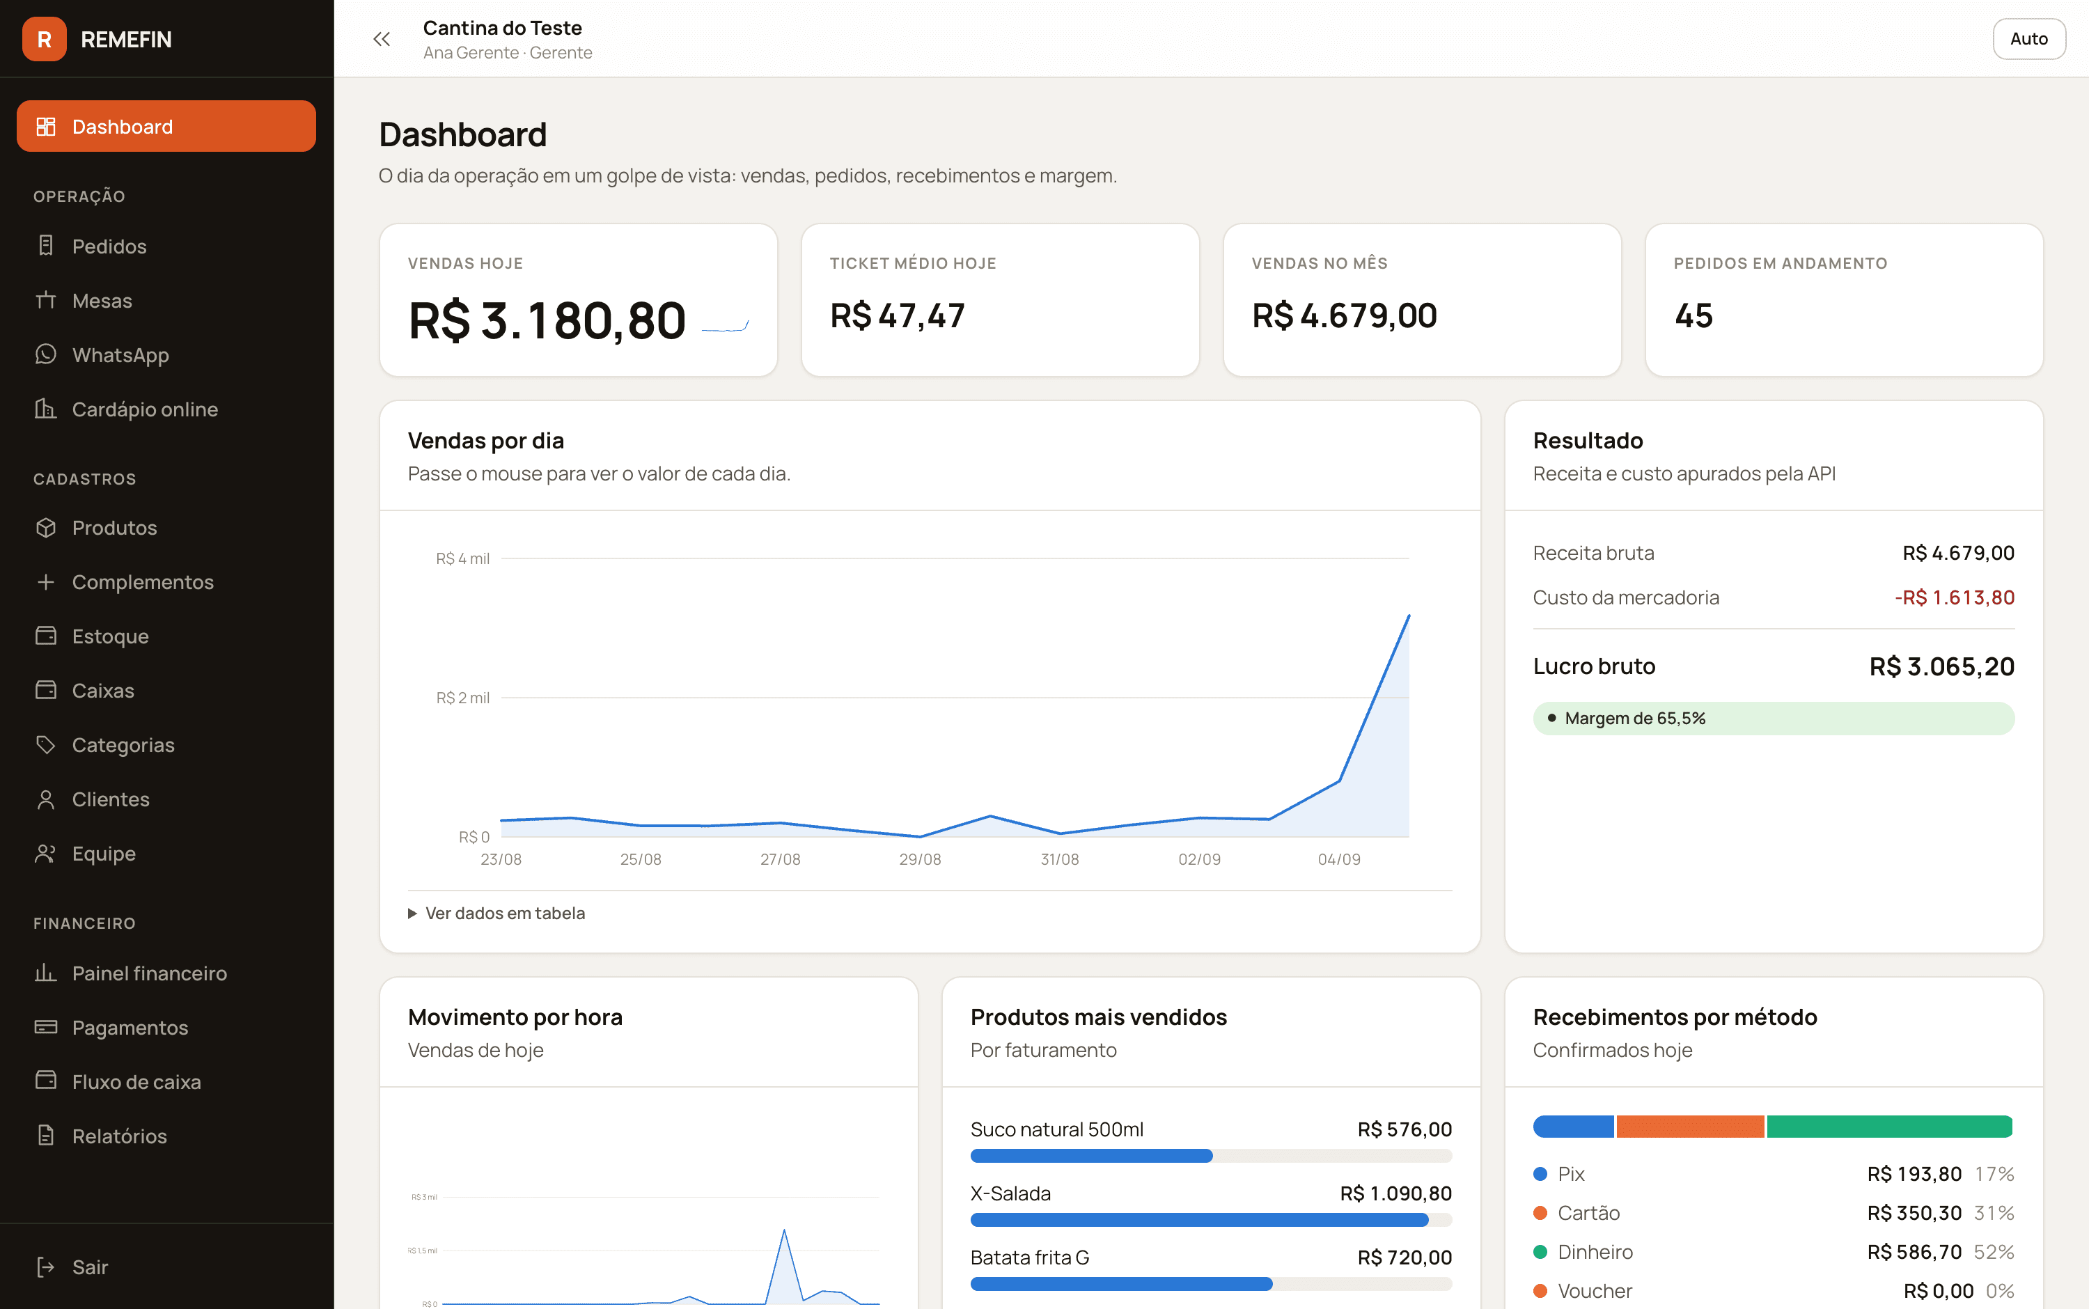Click the Pedidos receipt icon
This screenshot has width=2089, height=1309.
point(46,246)
